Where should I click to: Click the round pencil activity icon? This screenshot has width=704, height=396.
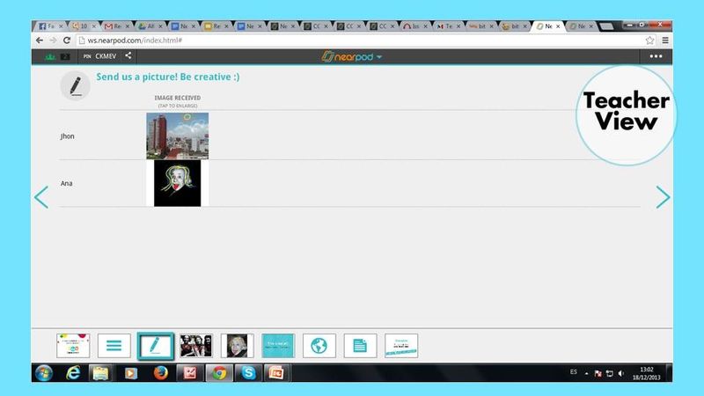[x=75, y=85]
